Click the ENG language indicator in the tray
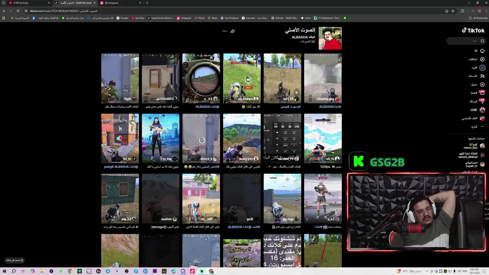The height and width of the screenshot is (275, 489). 465,271
